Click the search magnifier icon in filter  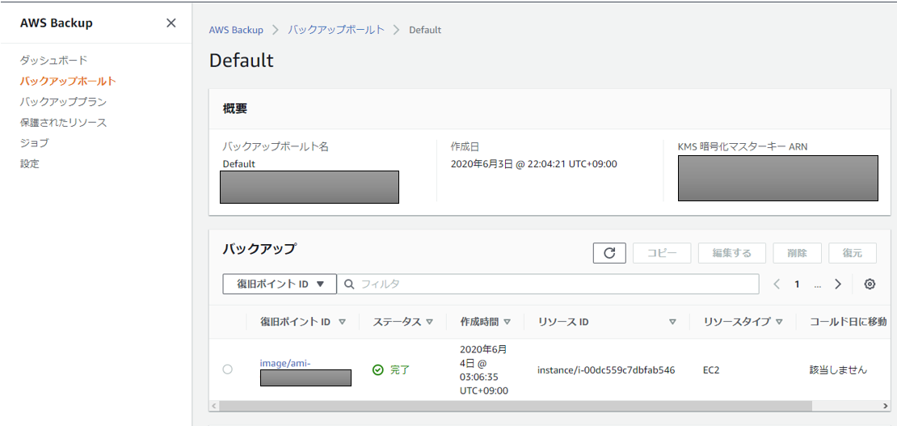pos(350,284)
